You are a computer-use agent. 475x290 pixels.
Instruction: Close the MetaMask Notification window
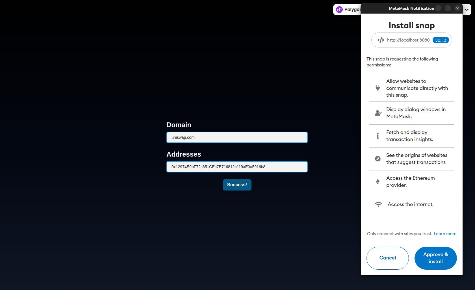click(457, 8)
